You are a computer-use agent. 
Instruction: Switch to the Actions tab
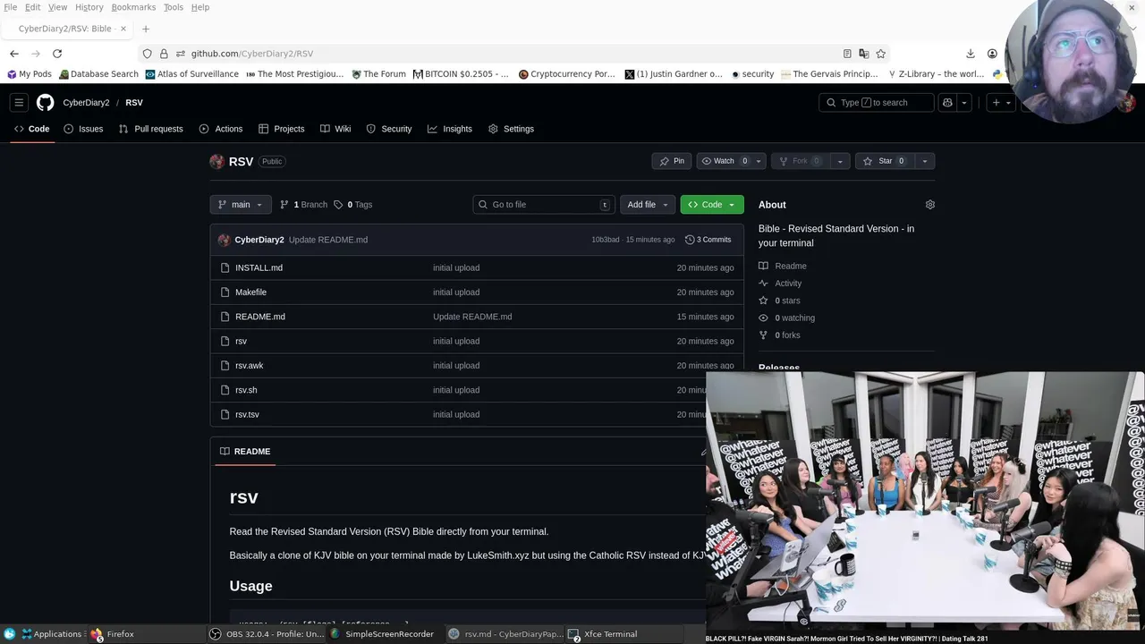221,129
